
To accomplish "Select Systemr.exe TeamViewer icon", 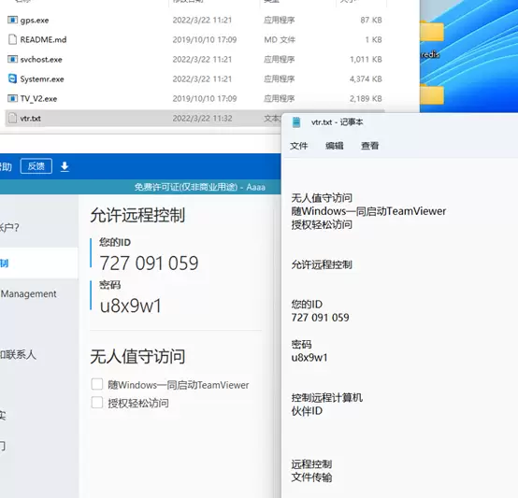I will coord(12,78).
